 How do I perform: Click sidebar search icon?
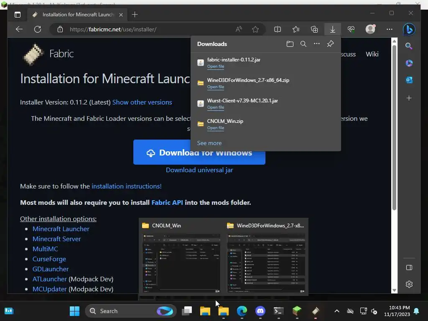409,46
